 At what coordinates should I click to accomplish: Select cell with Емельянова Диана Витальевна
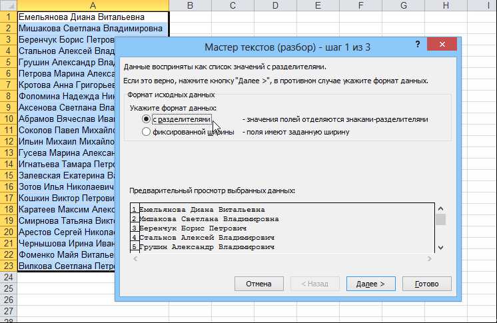point(92,17)
